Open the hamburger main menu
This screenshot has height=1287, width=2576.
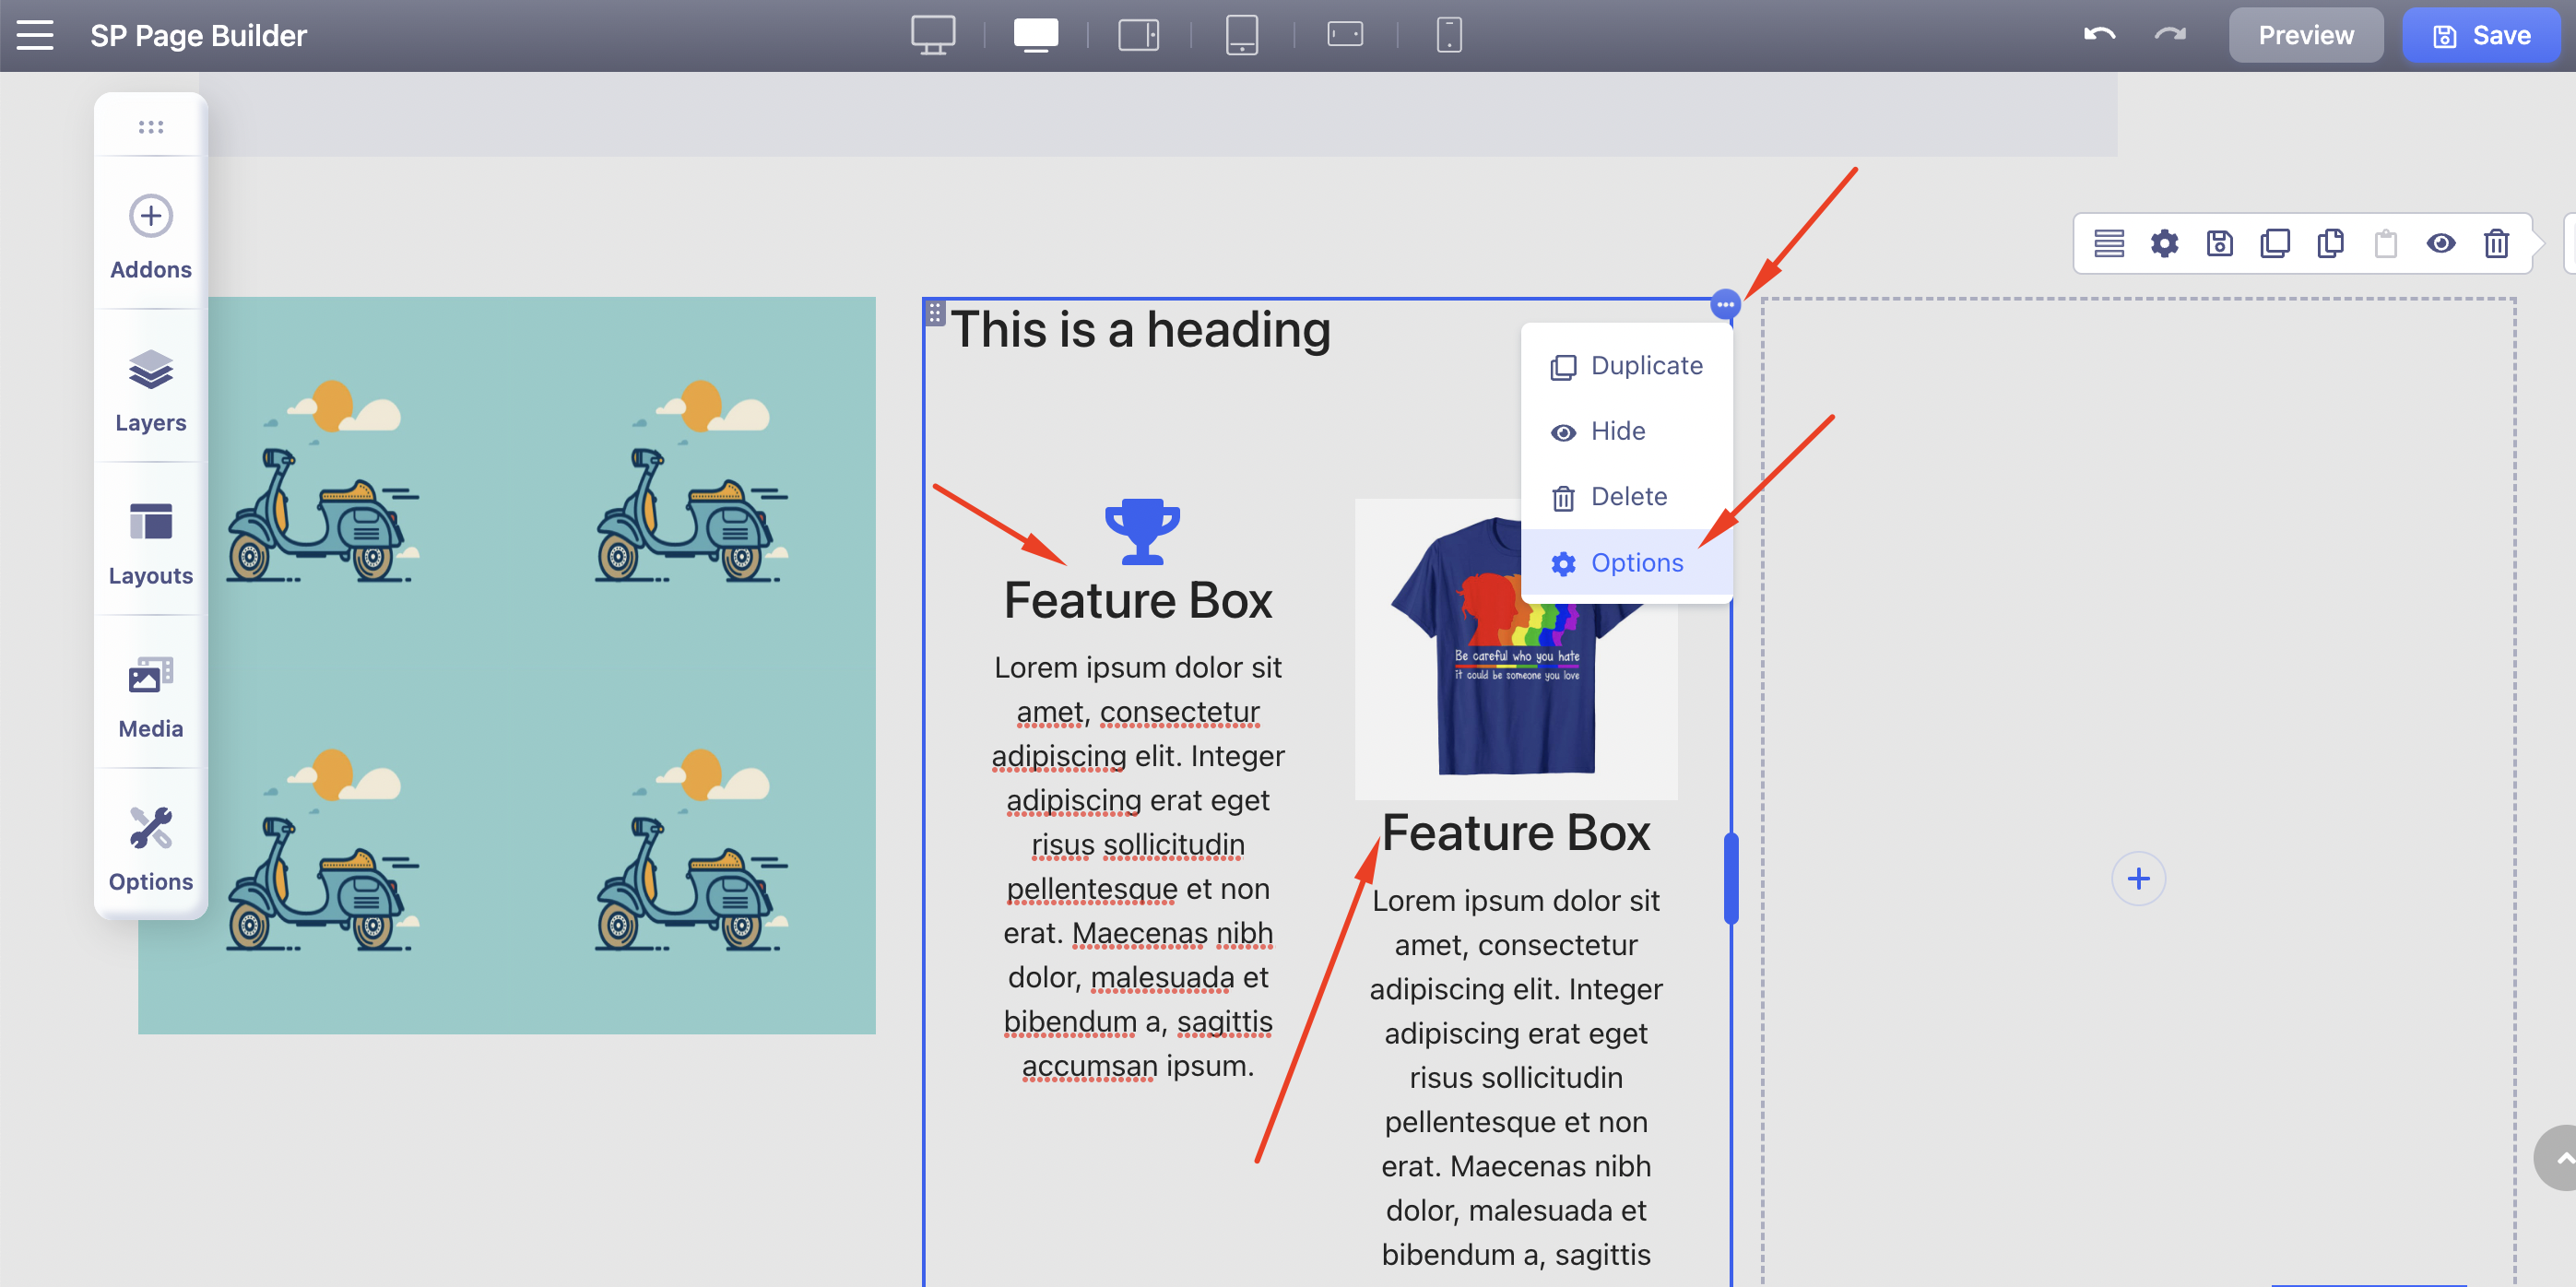click(x=35, y=35)
